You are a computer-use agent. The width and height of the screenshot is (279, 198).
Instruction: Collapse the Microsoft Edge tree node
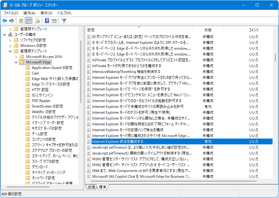point(16,62)
